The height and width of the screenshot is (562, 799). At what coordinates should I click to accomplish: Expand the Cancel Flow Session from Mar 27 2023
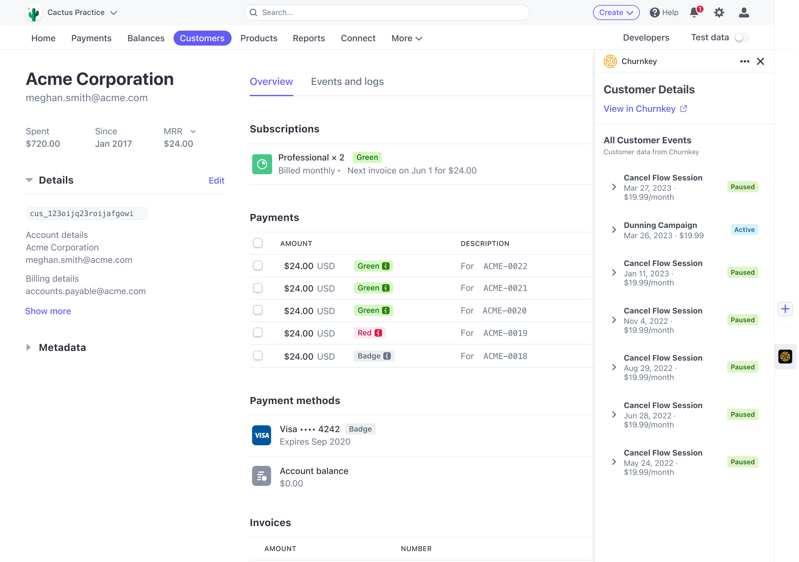614,187
